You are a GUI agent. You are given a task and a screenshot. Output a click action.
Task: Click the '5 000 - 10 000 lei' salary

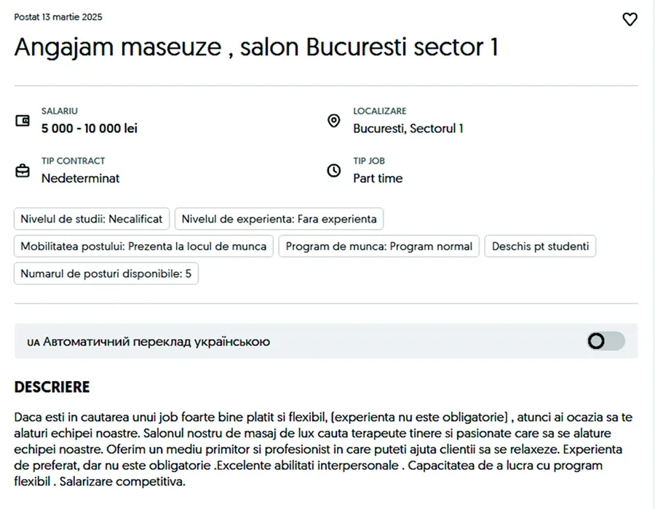click(90, 129)
